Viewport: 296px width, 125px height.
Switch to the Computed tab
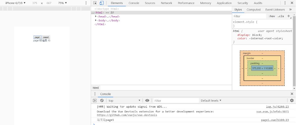click(x=253, y=10)
